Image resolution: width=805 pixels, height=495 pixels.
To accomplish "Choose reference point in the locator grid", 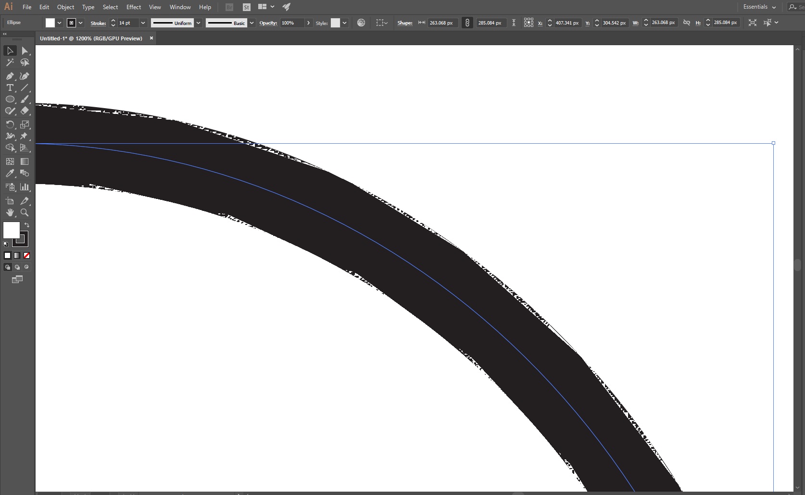I will pos(528,23).
